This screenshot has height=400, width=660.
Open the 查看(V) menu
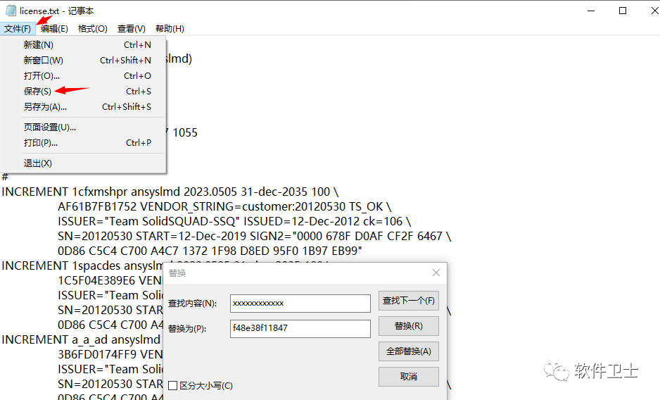pos(132,29)
